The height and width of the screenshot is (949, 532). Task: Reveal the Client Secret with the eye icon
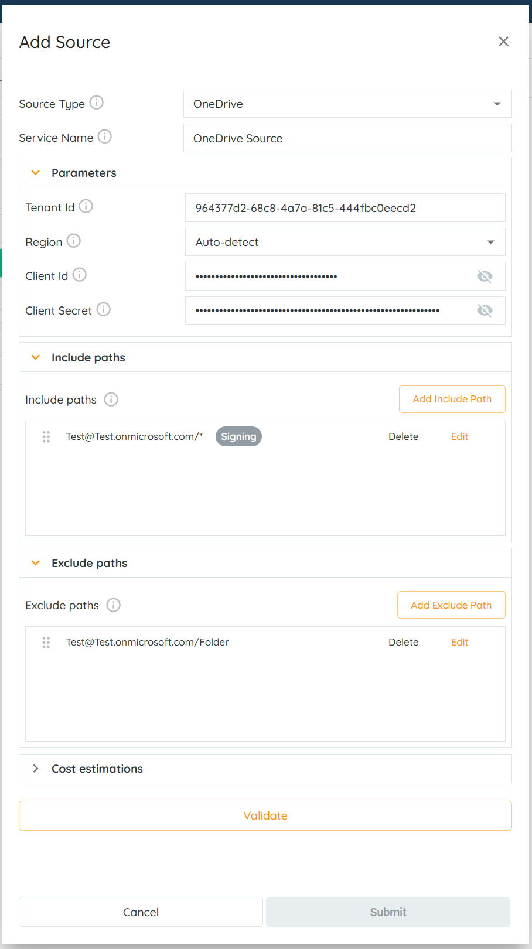point(485,310)
